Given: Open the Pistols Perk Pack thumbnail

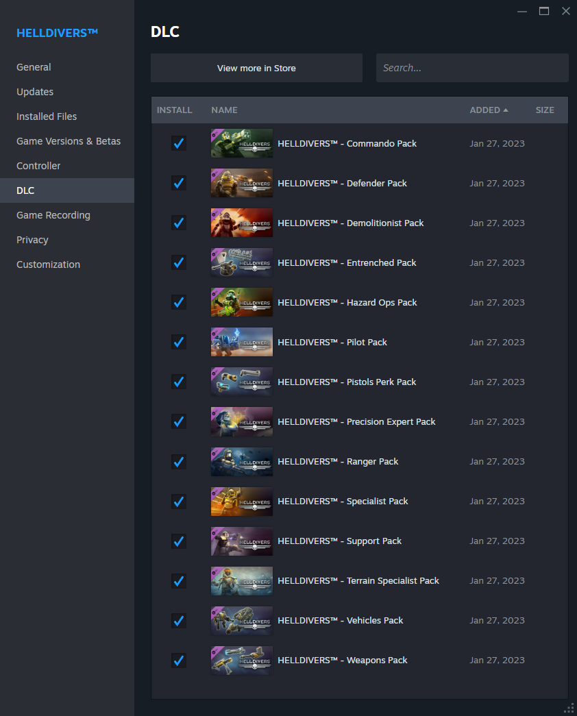Looking at the screenshot, I should [242, 382].
